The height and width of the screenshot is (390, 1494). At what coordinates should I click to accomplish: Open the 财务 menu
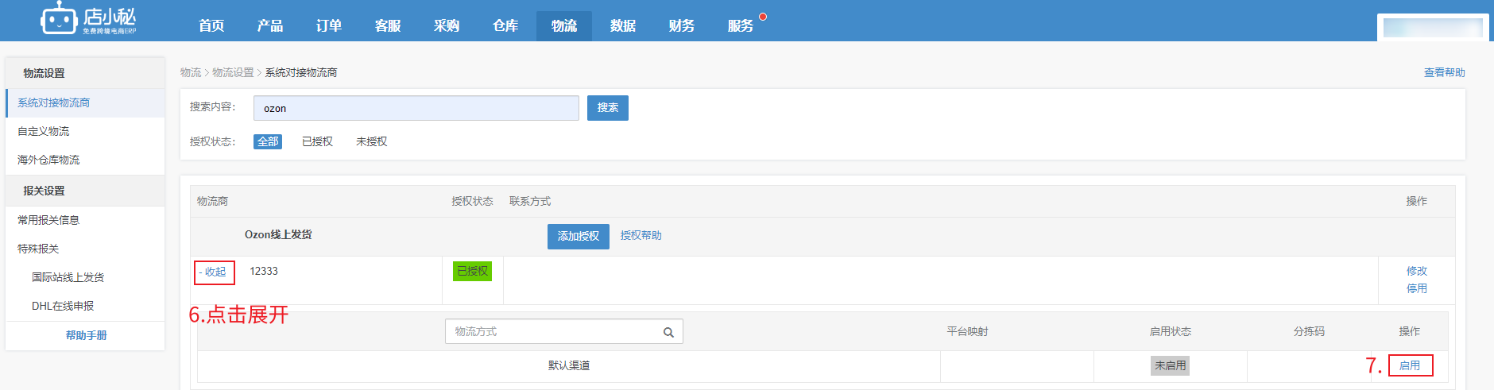682,25
